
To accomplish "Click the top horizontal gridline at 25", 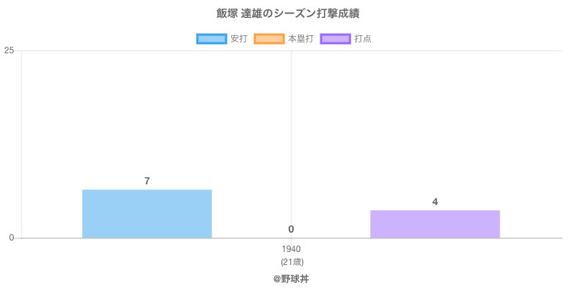I will coord(432,50).
